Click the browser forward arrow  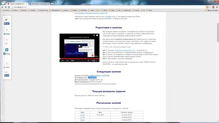(x=5, y=7)
